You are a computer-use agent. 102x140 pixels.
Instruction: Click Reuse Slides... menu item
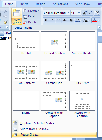54,135
